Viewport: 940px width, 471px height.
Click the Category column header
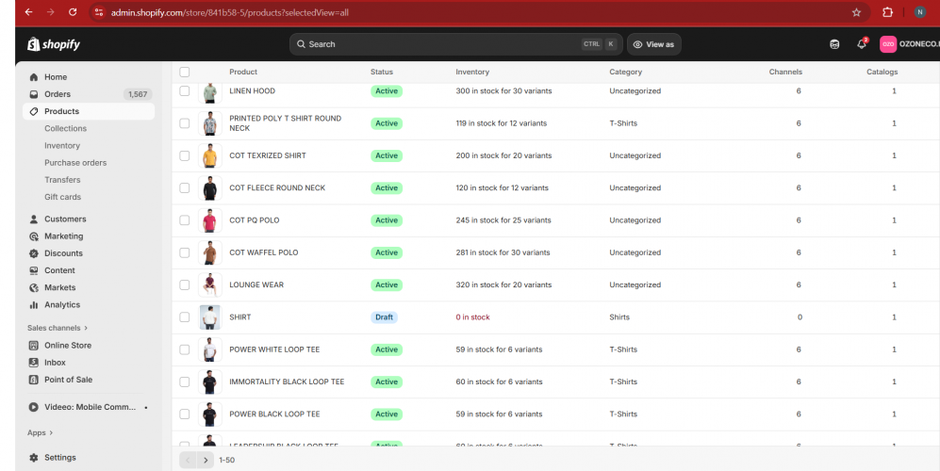coord(625,72)
